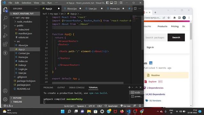
Task: Change indentation Spaces: 2
Action: point(81,106)
